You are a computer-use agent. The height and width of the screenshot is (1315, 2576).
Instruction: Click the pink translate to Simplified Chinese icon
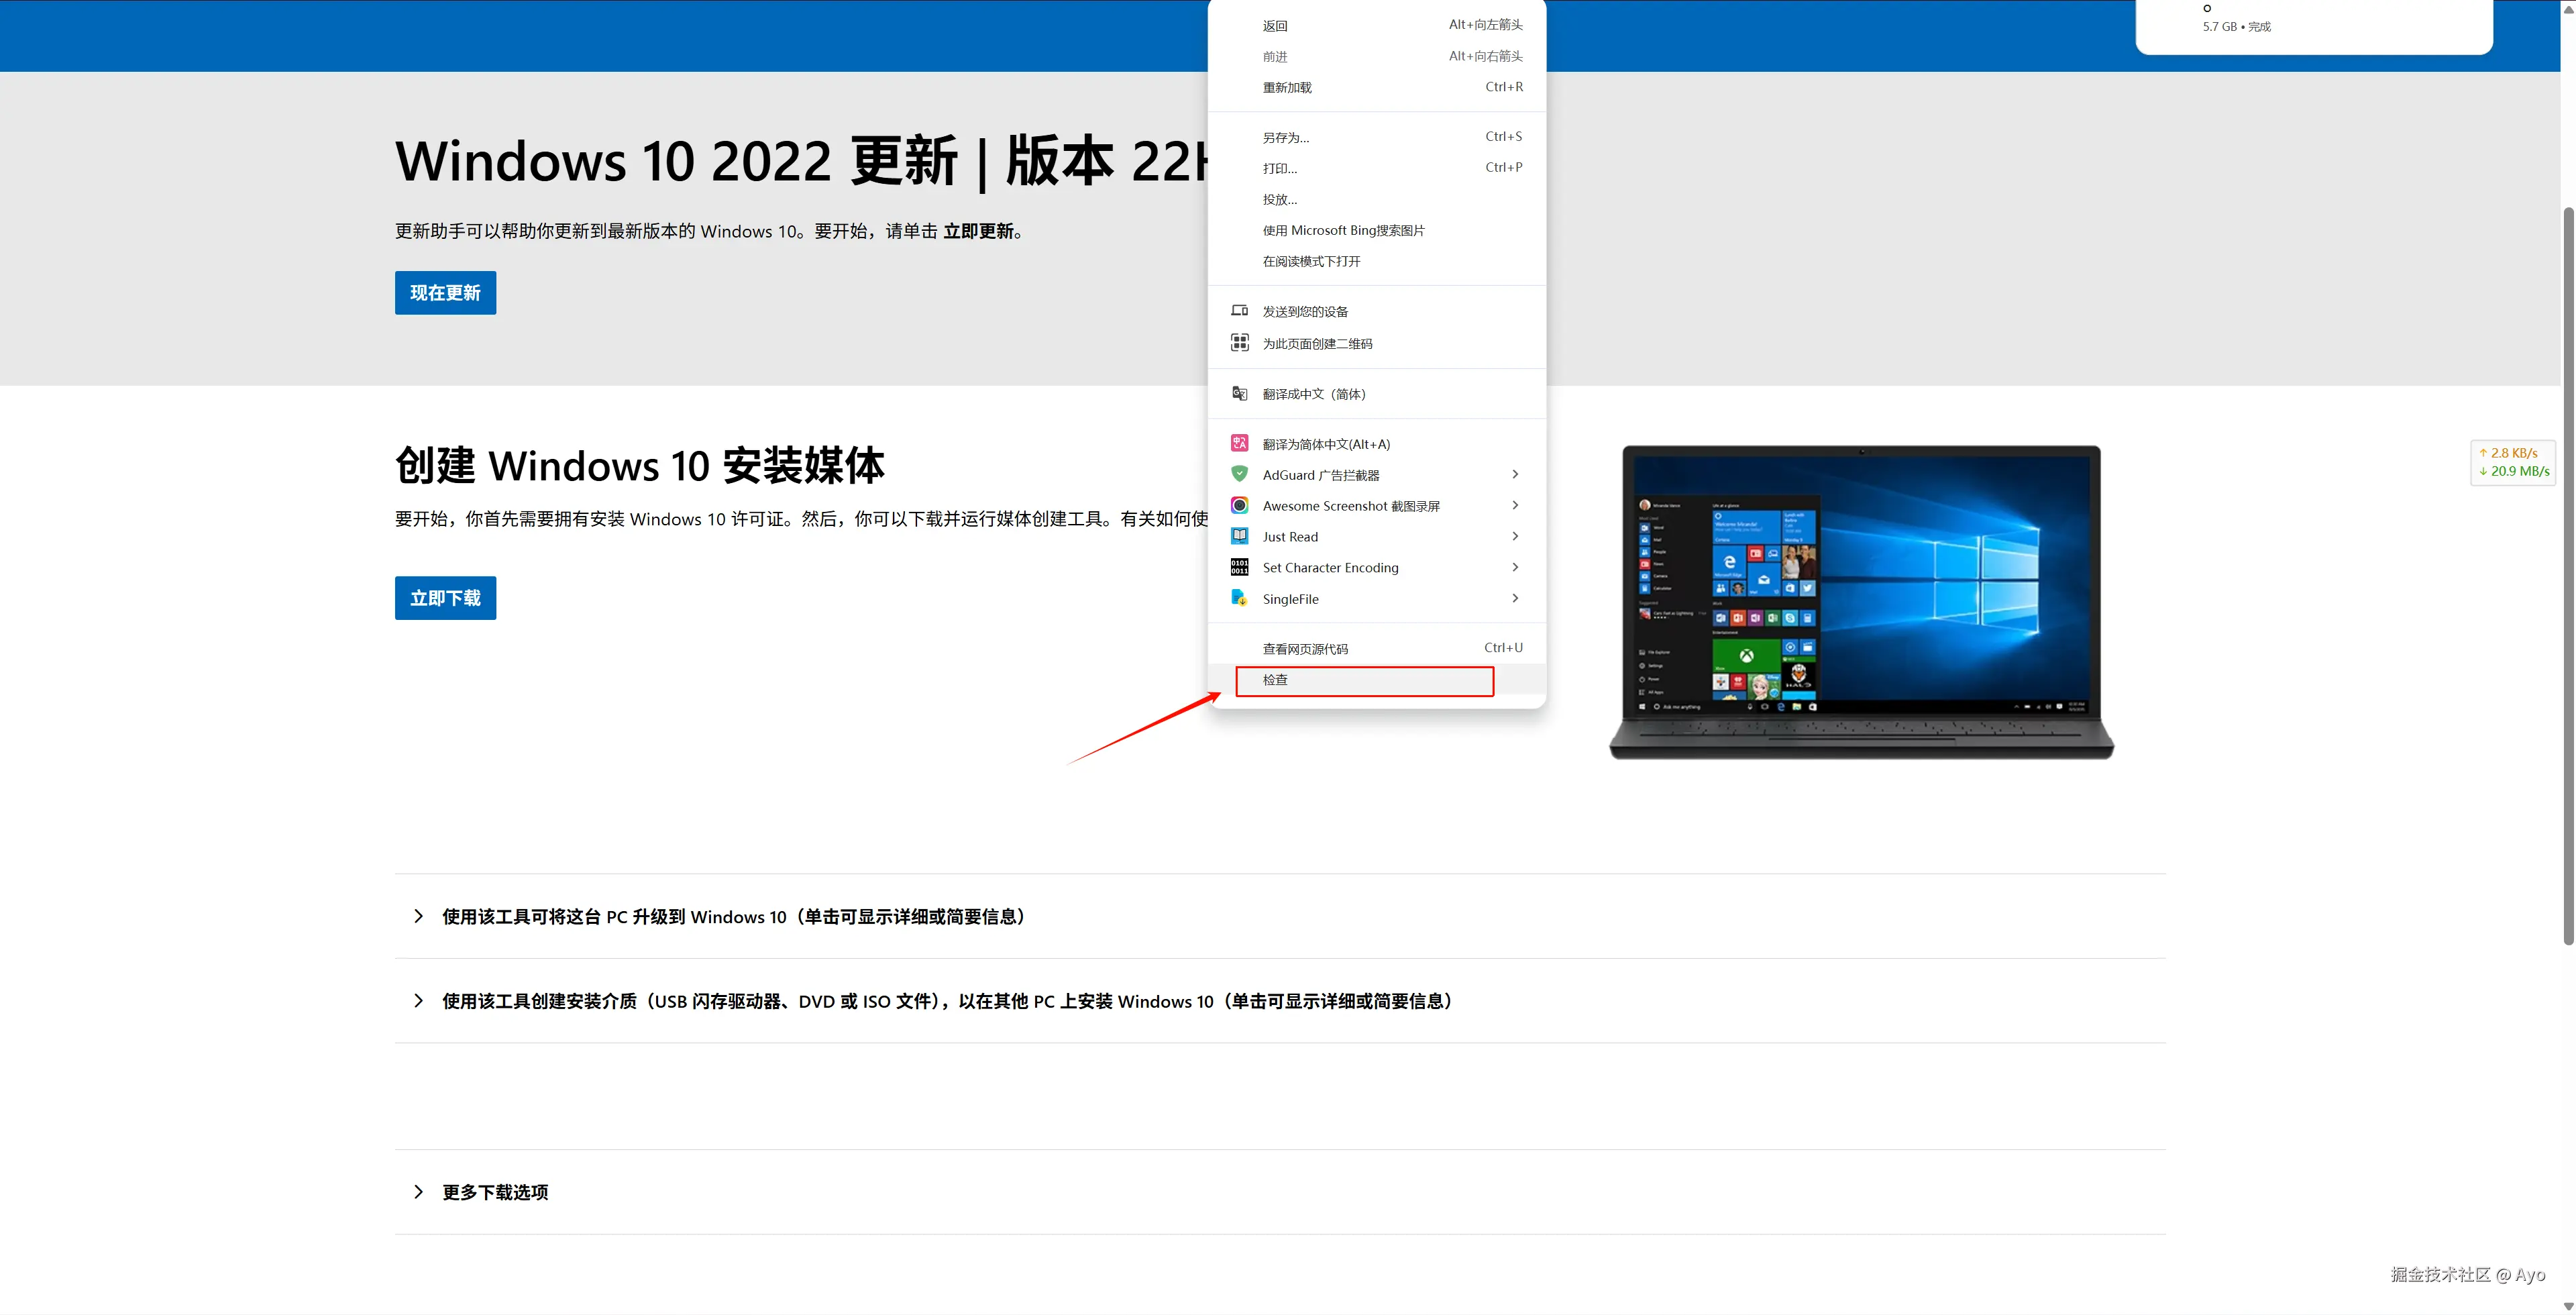click(1239, 443)
